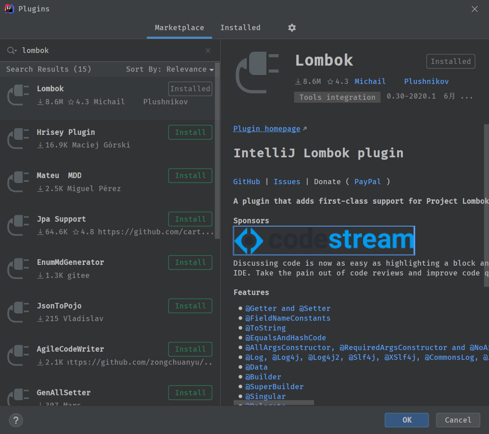The height and width of the screenshot is (434, 489).
Task: Click the Jpa Support plugin icon
Action: 18,225
